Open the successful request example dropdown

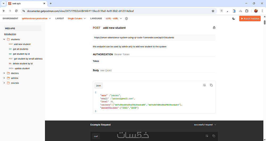pyautogui.click(x=205, y=125)
